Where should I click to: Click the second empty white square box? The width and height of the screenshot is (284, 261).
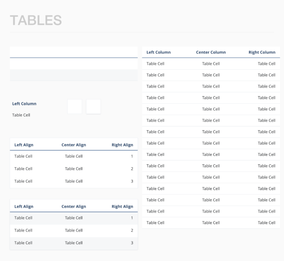(93, 106)
